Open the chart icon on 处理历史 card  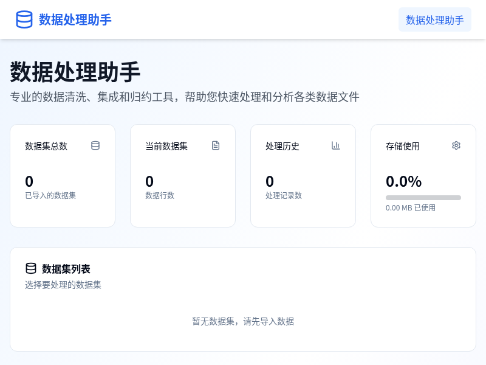336,145
